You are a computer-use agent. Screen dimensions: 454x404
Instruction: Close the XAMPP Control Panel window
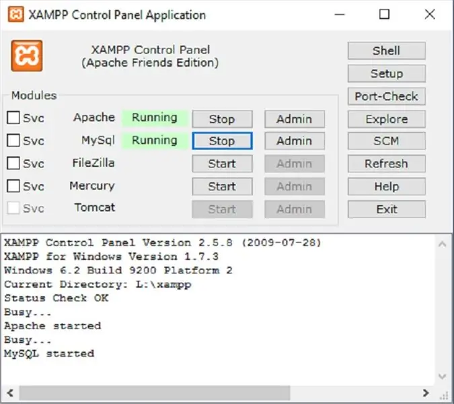(x=430, y=14)
